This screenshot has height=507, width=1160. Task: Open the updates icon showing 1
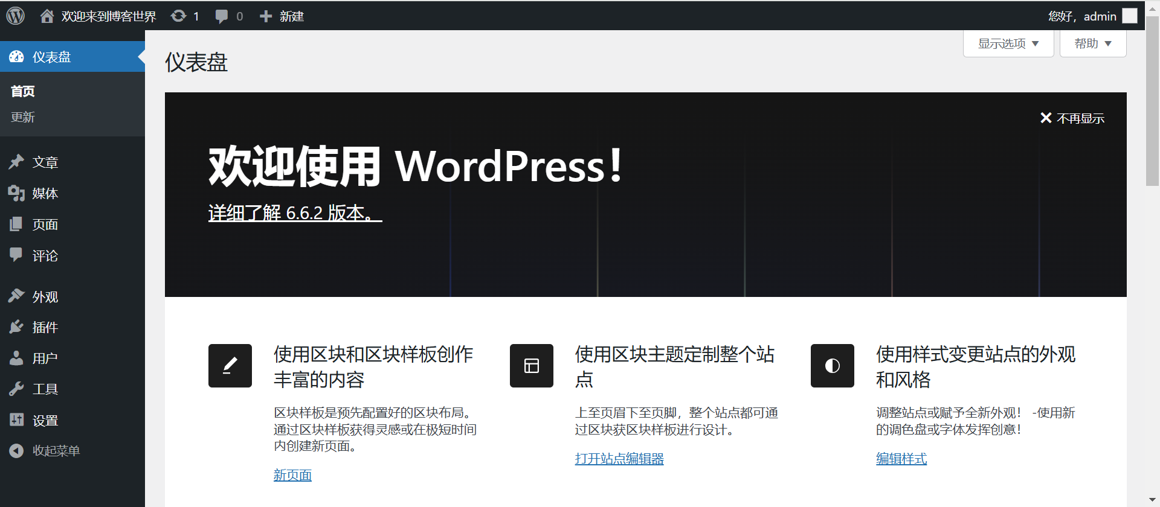tap(178, 16)
